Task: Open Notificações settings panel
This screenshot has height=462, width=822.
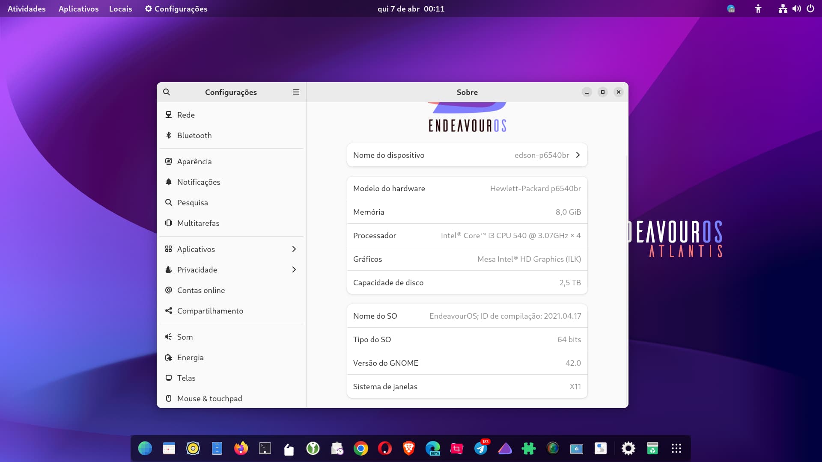Action: click(x=231, y=182)
